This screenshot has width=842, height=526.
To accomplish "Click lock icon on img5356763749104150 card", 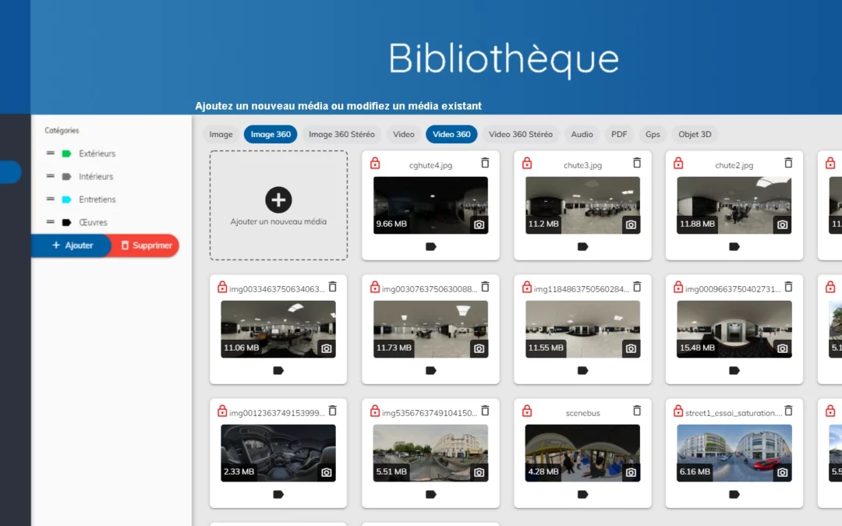I will coord(375,411).
